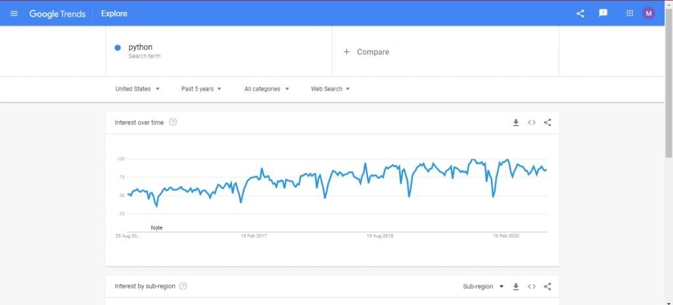Embed the Interest over time chart
Viewport: 673px width, 305px height.
pos(532,123)
